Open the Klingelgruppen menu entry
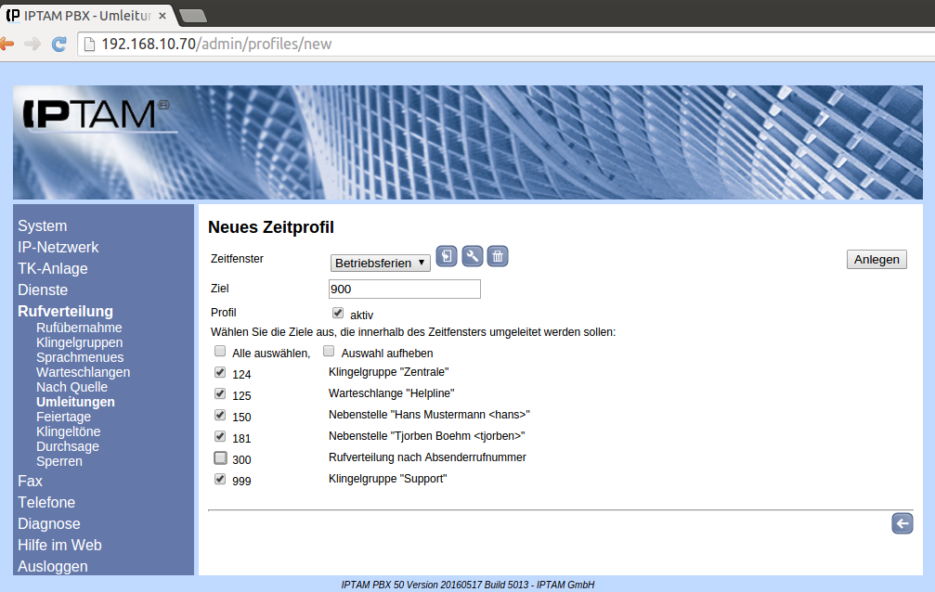The height and width of the screenshot is (592, 935). pyautogui.click(x=79, y=342)
